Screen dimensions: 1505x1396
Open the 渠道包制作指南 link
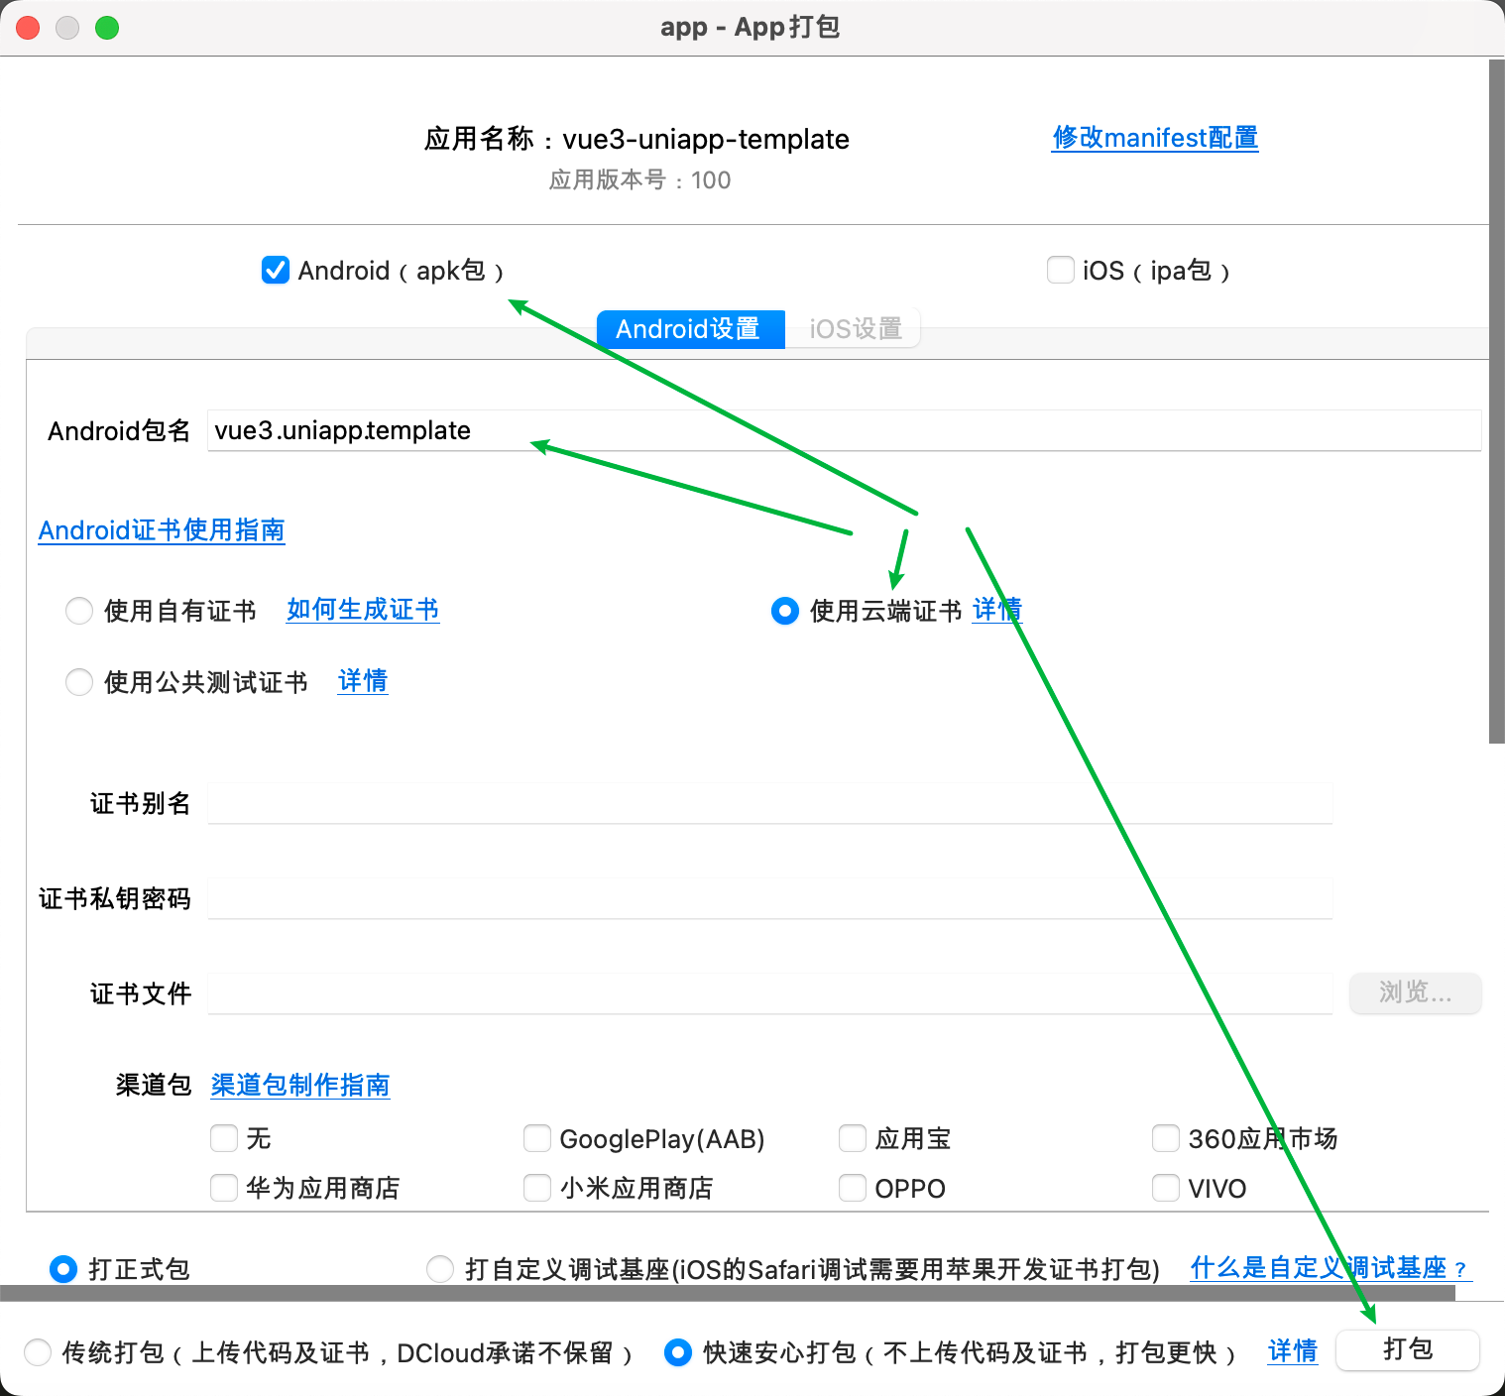click(x=300, y=1086)
